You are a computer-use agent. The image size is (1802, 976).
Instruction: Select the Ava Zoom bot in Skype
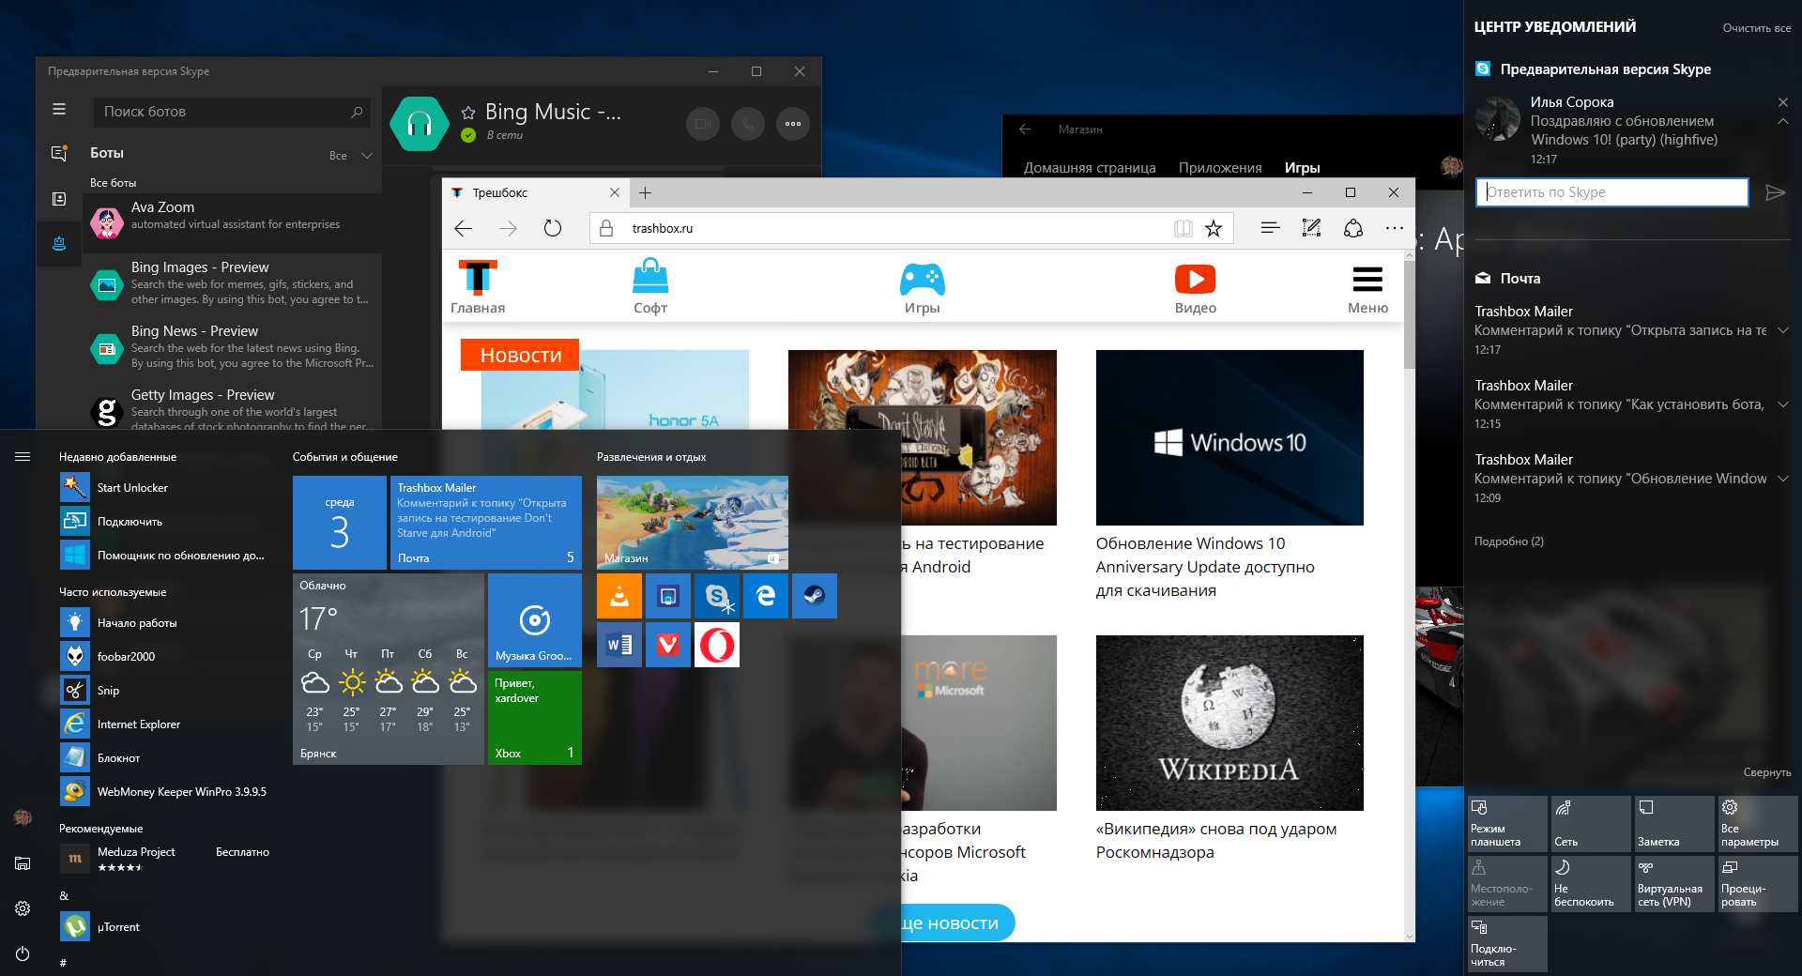click(232, 221)
